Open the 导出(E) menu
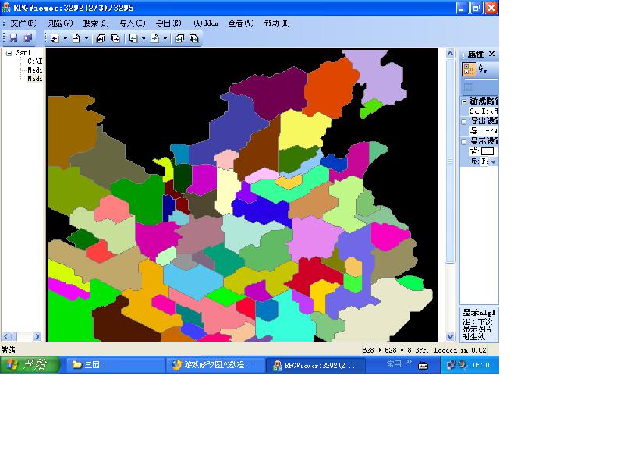The height and width of the screenshot is (468, 624). pos(168,23)
